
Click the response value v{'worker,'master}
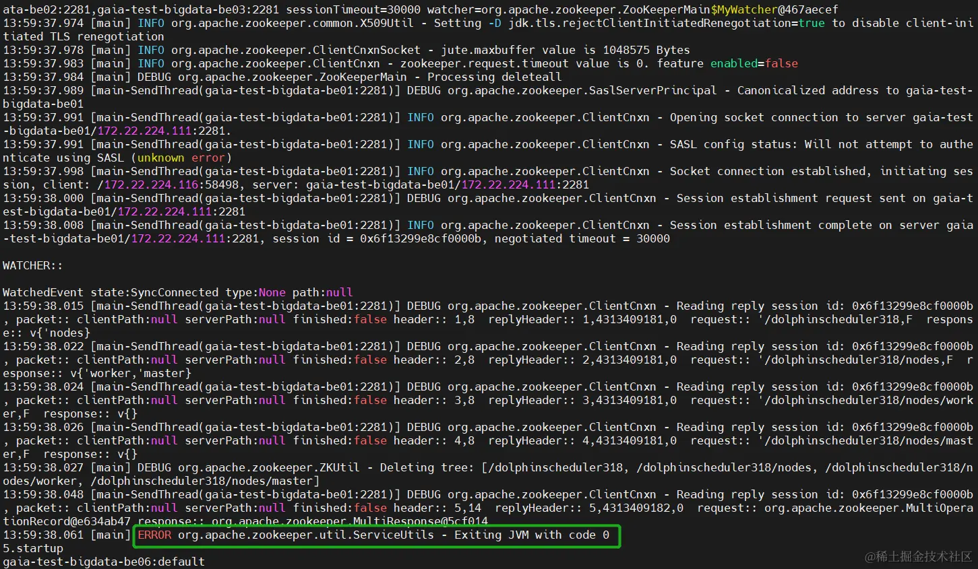click(131, 373)
